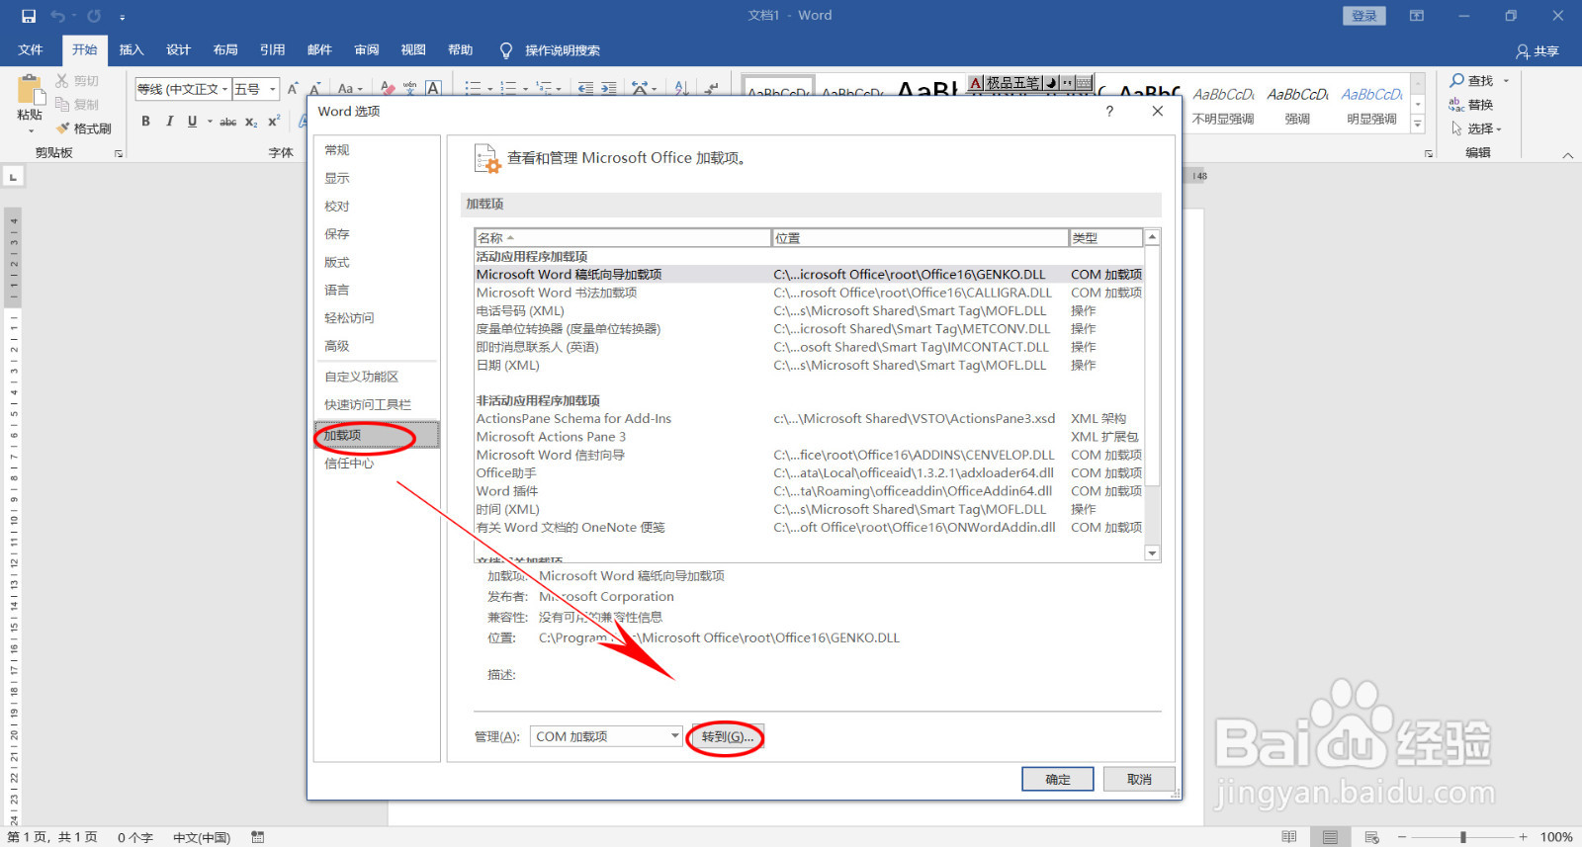The image size is (1582, 847).
Task: Click the decrease indent icon
Action: 585,89
